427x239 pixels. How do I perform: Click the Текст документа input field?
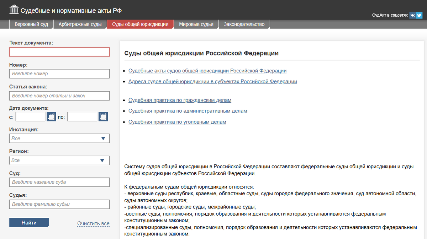click(59, 52)
